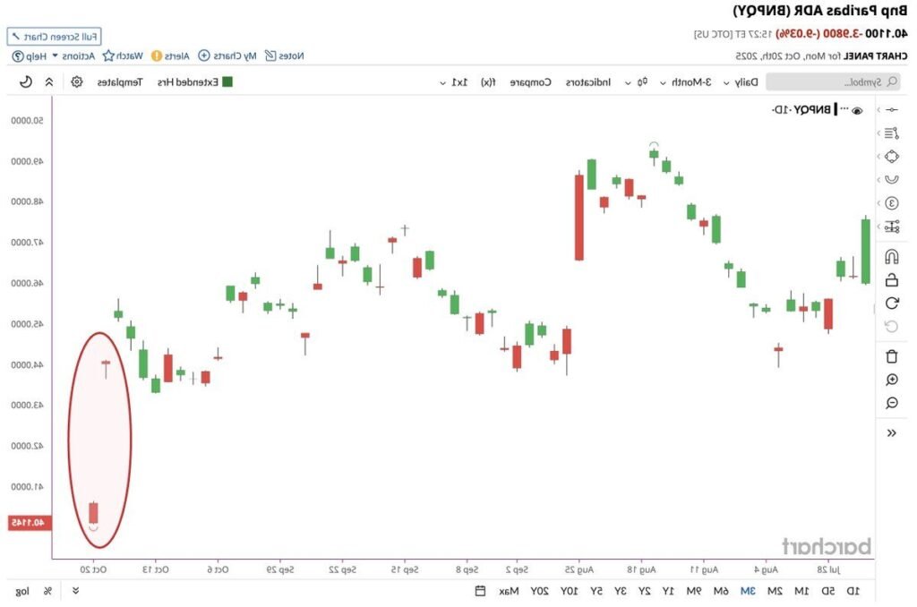Viewport: 917px width, 607px height.
Task: Select the 6M time range tab
Action: [x=720, y=591]
